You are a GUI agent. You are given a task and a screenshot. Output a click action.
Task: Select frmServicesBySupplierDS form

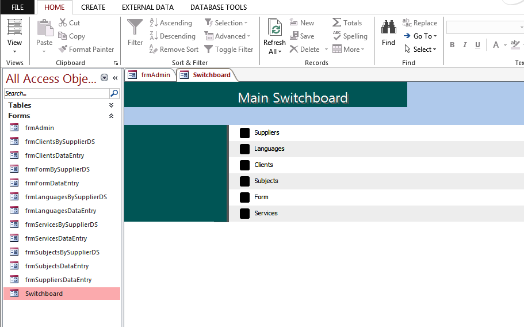(62, 225)
